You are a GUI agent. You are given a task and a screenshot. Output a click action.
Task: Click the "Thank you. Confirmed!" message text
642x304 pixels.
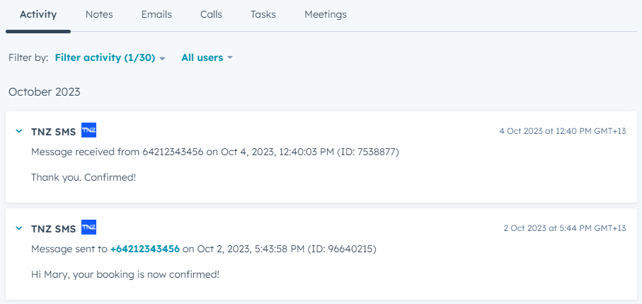pyautogui.click(x=84, y=177)
